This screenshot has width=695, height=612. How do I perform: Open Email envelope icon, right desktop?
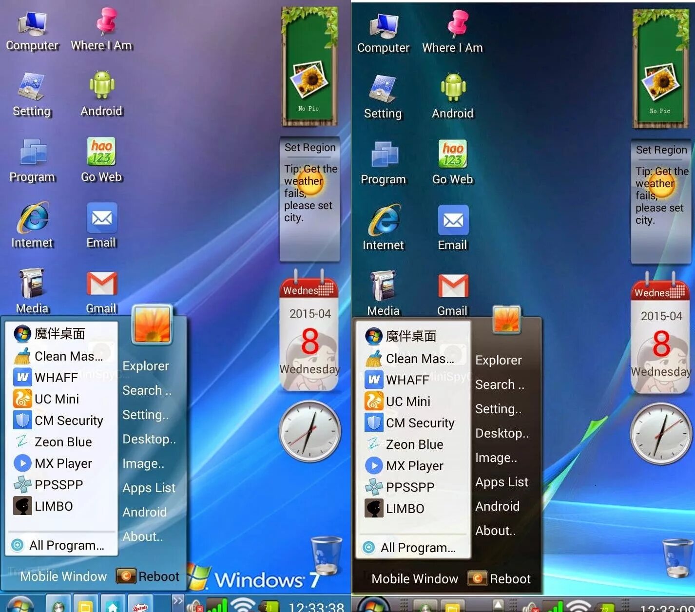click(x=453, y=220)
